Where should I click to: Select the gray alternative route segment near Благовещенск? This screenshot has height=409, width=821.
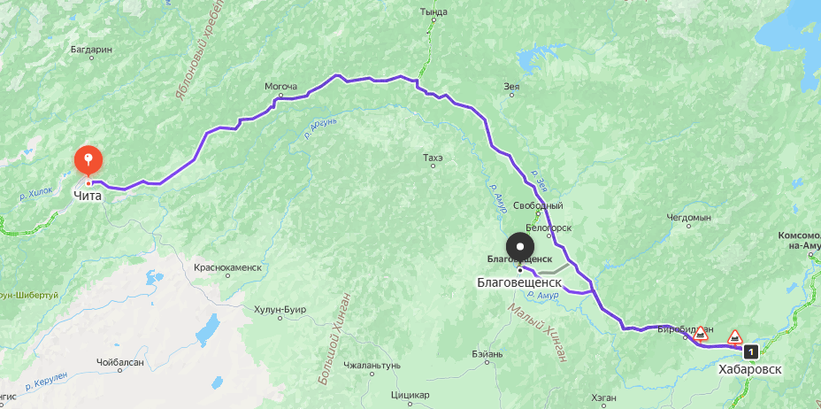pos(555,270)
